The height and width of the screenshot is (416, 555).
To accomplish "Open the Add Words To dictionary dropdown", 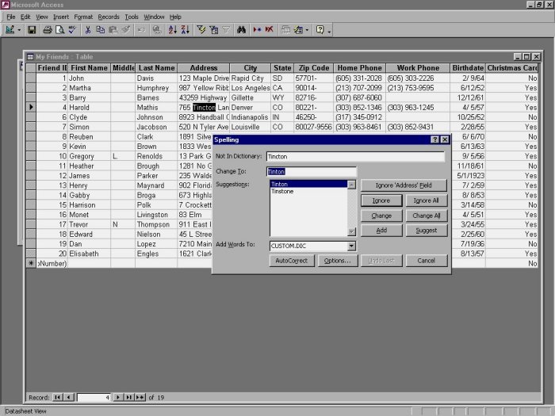I will (351, 246).
